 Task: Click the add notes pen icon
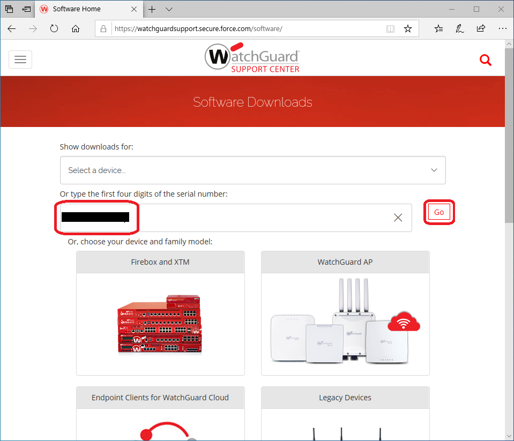click(x=459, y=29)
